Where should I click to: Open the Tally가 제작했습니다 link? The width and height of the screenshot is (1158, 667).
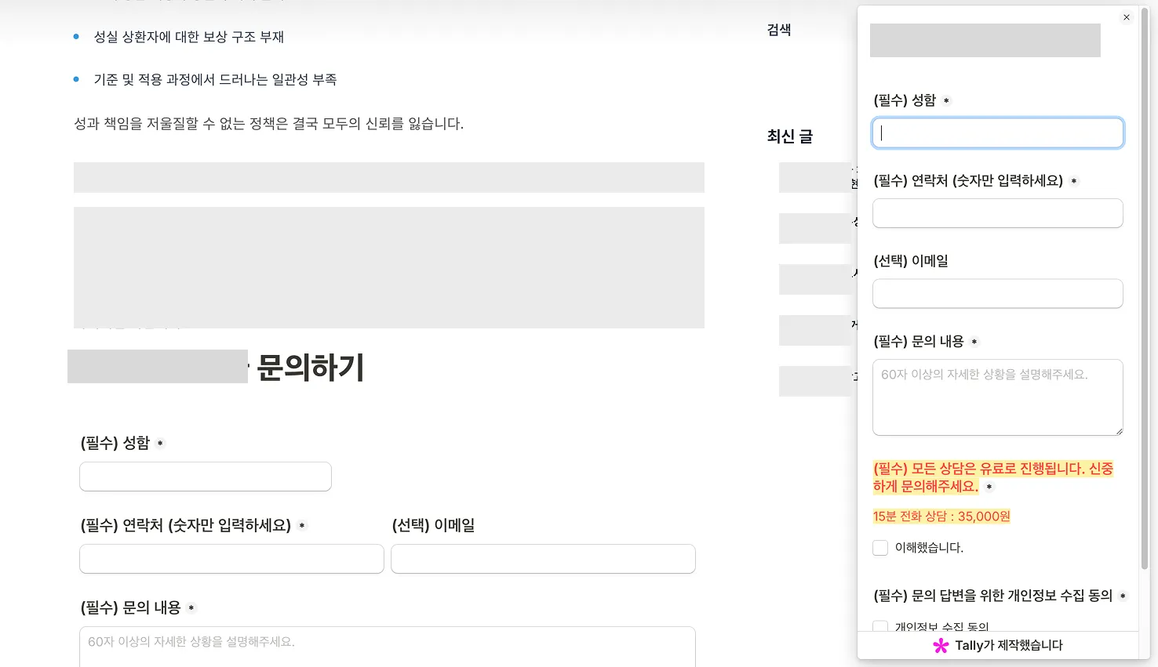point(1008,646)
